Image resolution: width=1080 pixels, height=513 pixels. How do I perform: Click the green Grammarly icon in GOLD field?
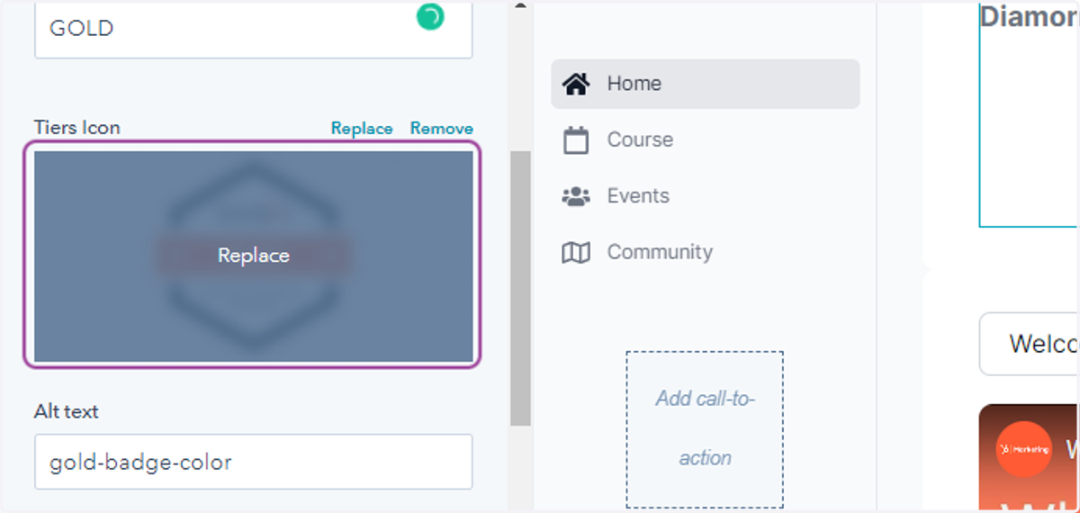(430, 16)
